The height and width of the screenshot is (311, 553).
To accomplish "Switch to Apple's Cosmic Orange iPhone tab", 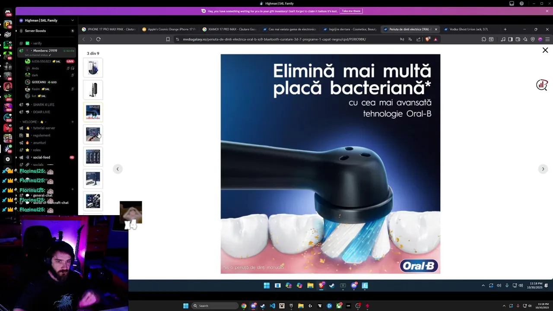I will (x=169, y=29).
